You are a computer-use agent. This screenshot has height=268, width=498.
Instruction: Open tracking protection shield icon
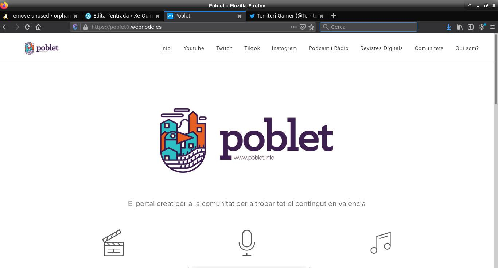[x=75, y=27]
